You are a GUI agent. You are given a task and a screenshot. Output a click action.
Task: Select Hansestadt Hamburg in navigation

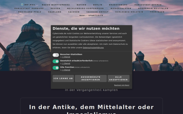click(x=29, y=9)
